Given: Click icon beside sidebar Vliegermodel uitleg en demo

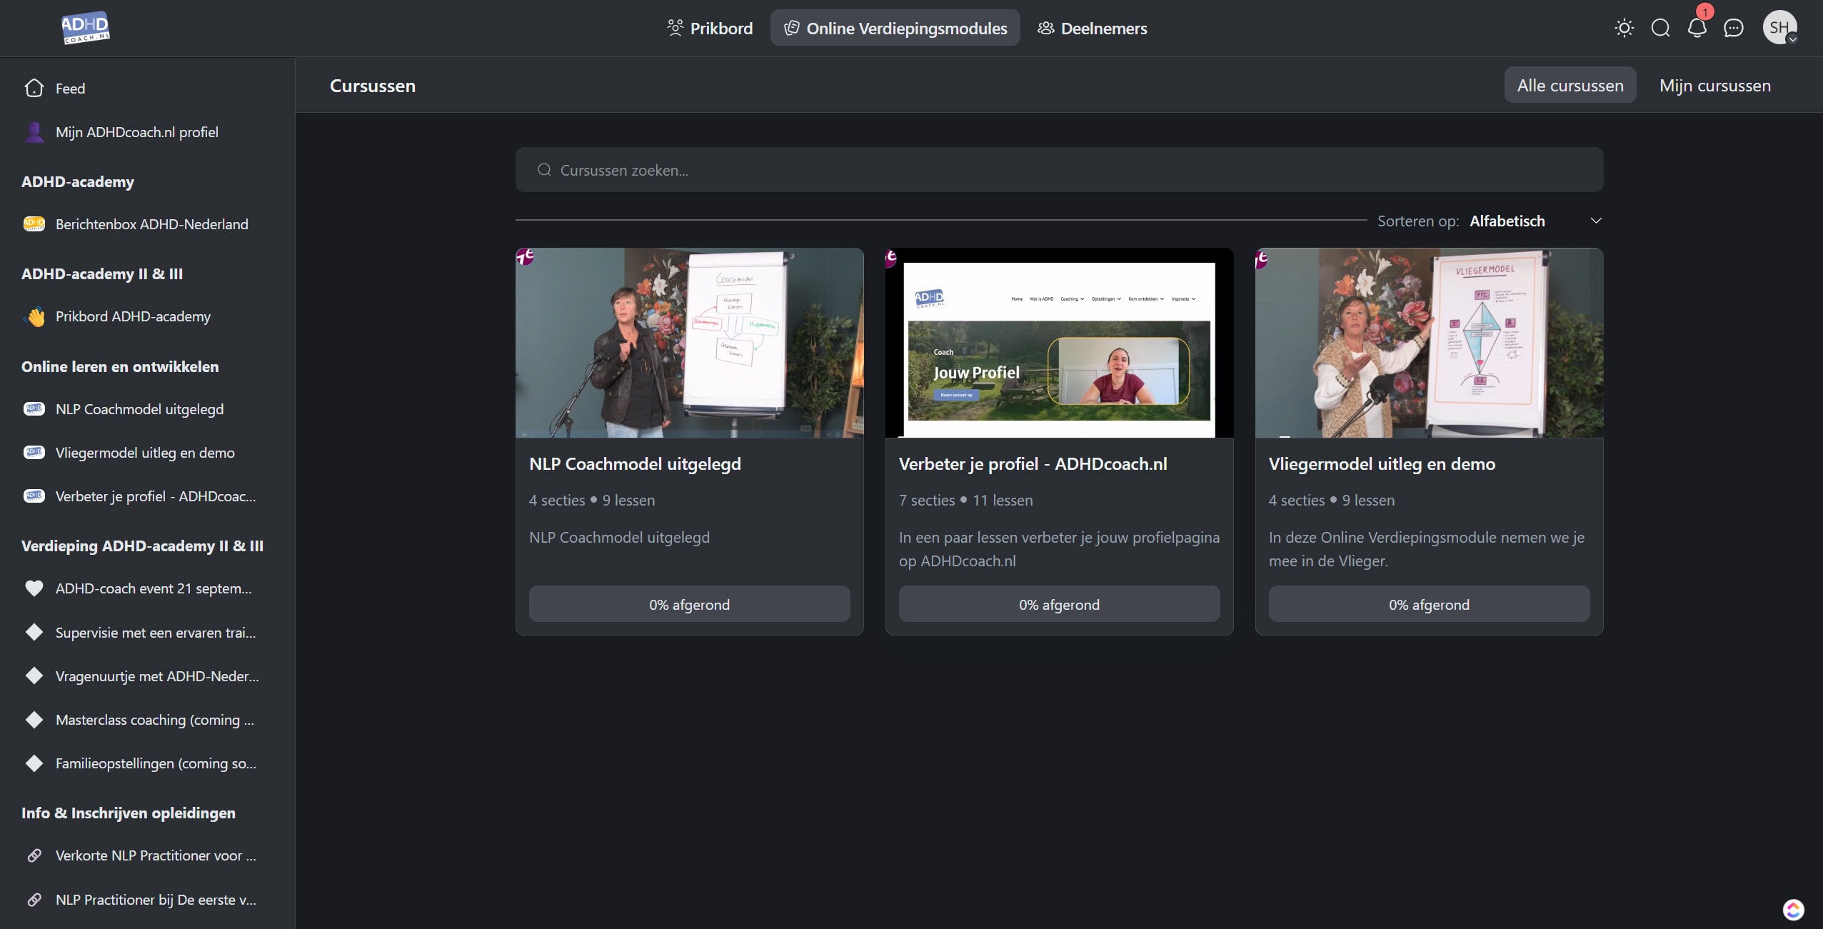Looking at the screenshot, I should (34, 453).
